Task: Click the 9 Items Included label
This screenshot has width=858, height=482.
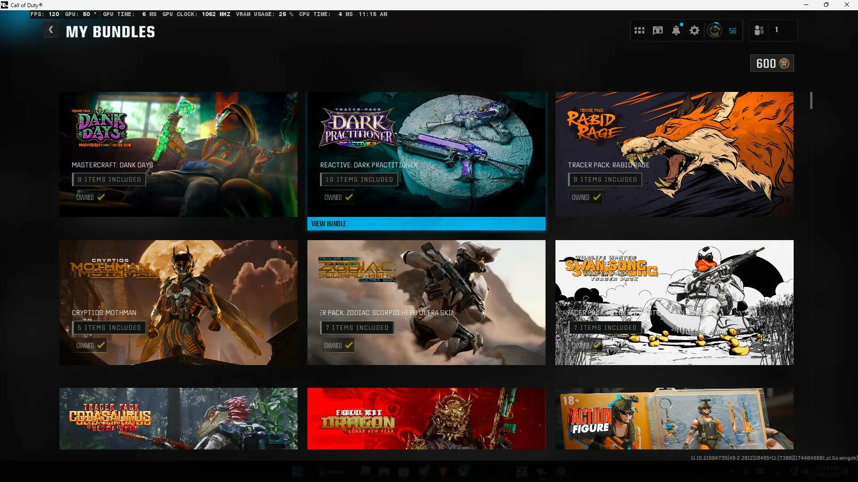Action: click(109, 179)
